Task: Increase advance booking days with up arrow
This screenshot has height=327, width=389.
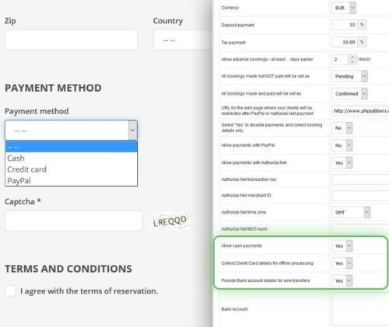Action: pyautogui.click(x=352, y=57)
